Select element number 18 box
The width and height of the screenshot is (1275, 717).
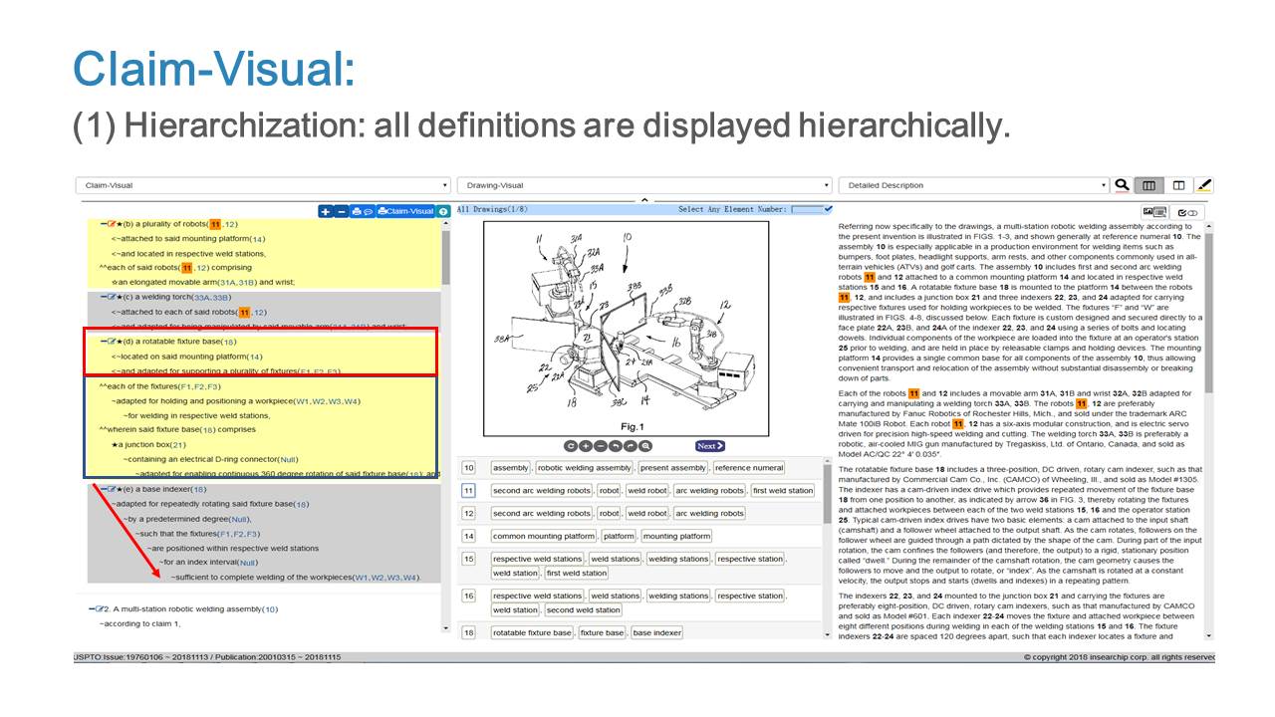[469, 632]
